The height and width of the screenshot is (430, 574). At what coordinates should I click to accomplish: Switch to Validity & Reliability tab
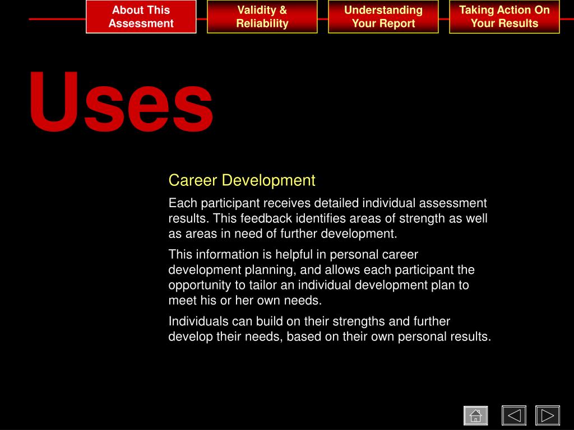pos(262,17)
